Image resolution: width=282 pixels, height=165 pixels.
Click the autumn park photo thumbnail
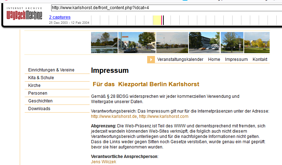point(257,43)
